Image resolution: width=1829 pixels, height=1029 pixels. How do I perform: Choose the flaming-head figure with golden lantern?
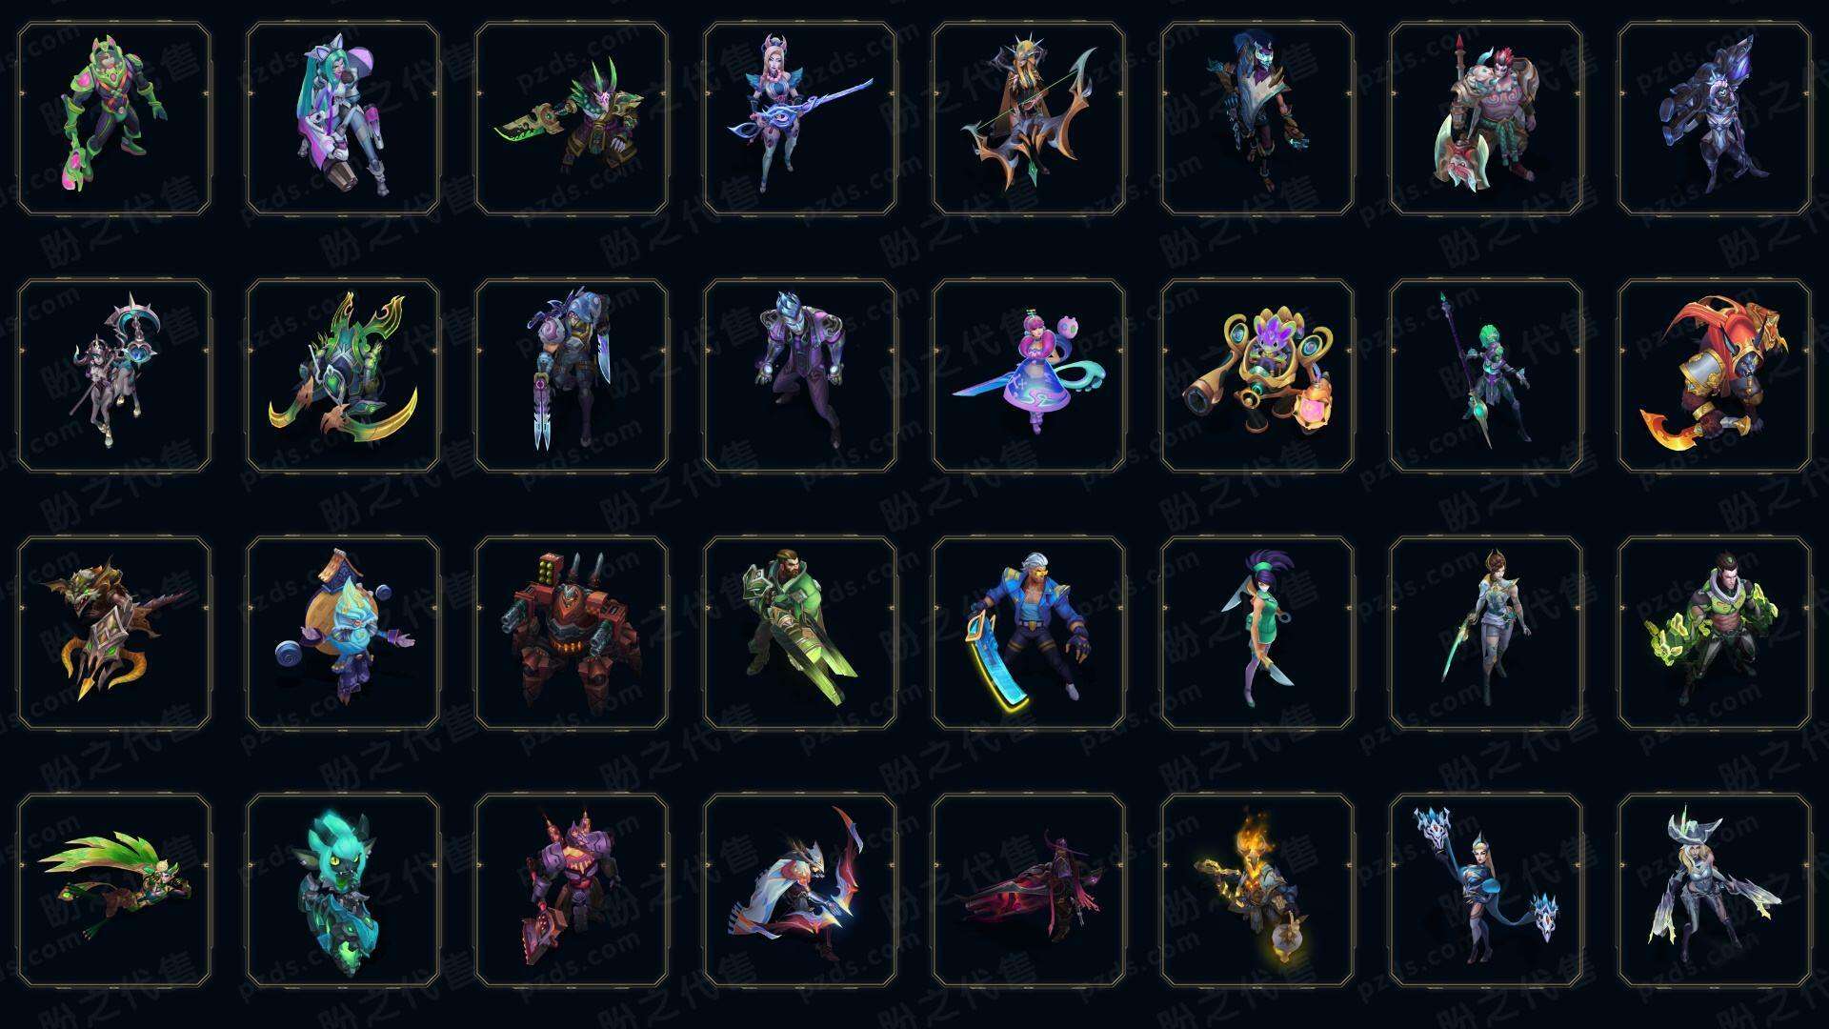1257,890
